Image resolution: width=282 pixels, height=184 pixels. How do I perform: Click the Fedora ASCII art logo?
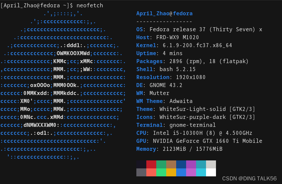coord(63,85)
